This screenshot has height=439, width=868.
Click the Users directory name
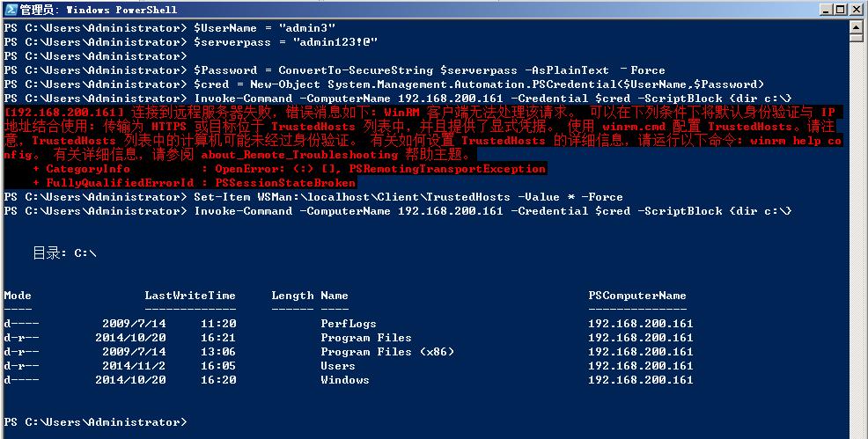click(x=338, y=366)
